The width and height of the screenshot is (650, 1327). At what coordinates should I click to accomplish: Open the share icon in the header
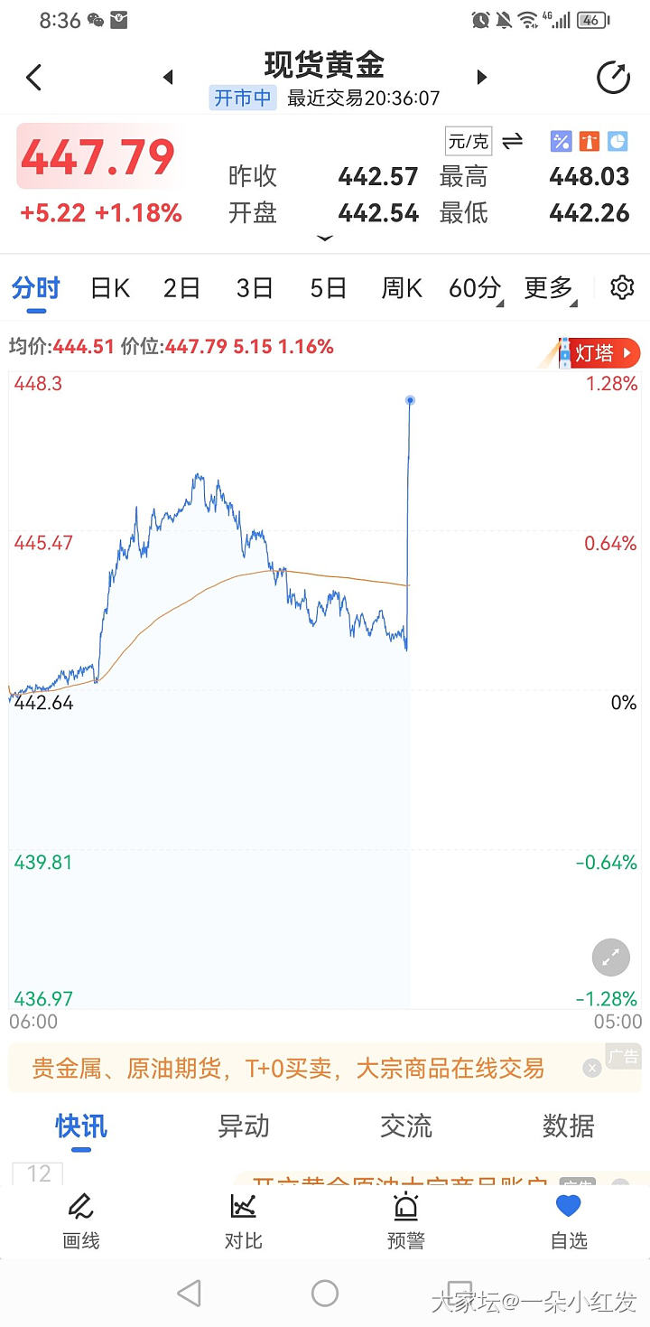click(x=614, y=78)
